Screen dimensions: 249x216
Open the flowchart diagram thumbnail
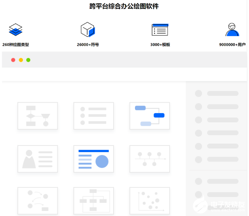[38, 116]
